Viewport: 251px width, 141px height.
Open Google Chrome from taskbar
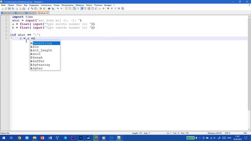pyautogui.click(x=19, y=138)
